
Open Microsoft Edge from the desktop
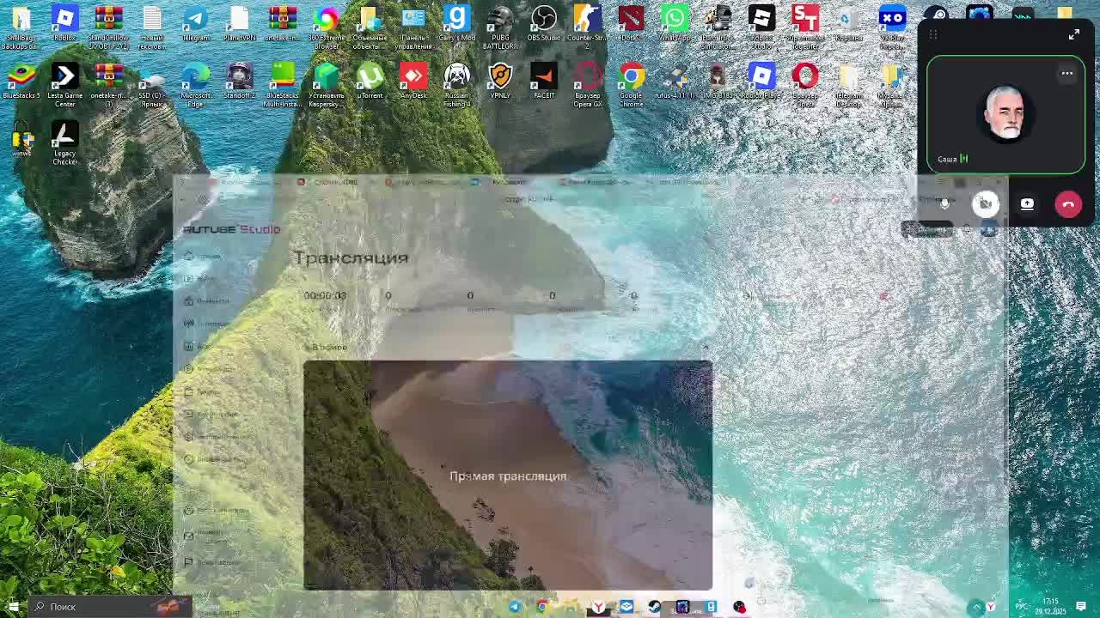195,86
